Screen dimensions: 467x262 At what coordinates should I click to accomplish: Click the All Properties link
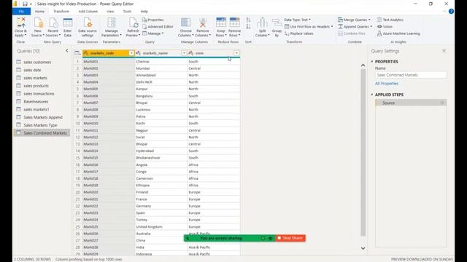coord(387,84)
